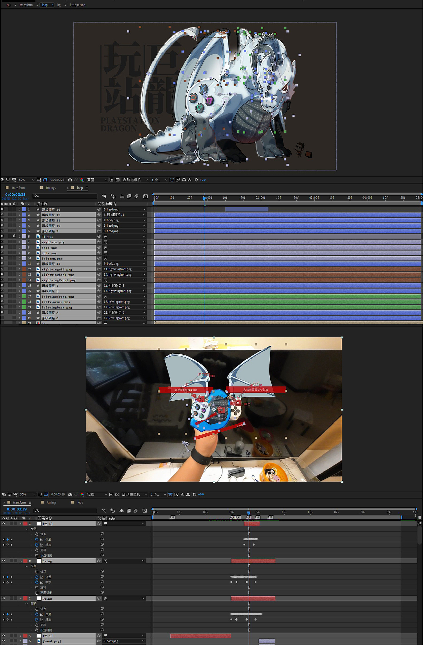Click littleperson in top breadcrumb
423x645 pixels.
77,5
